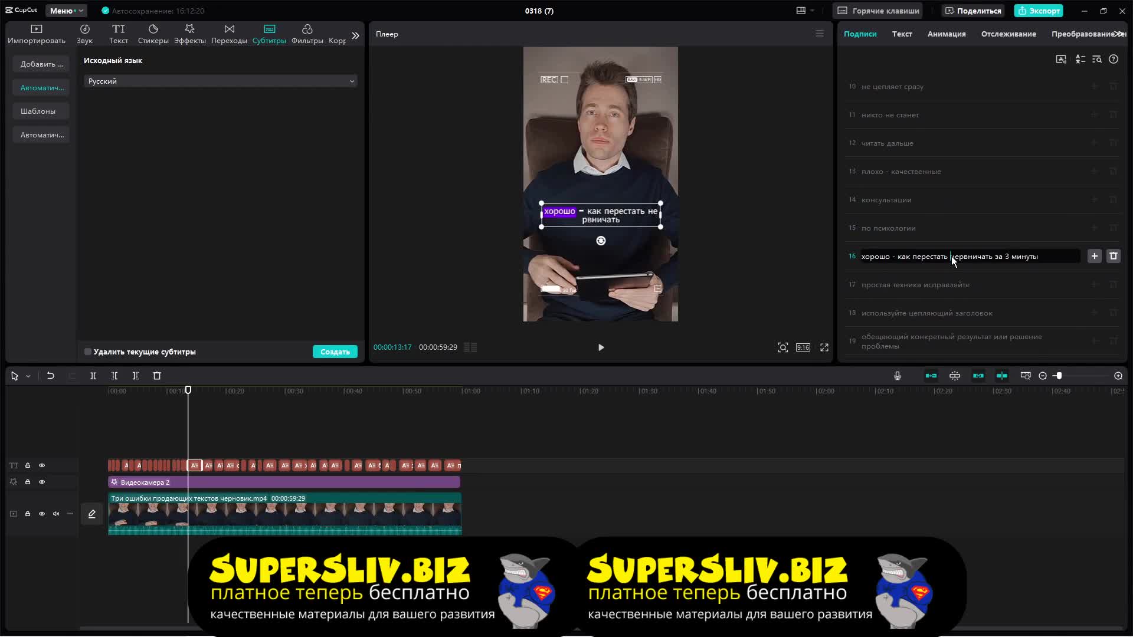Viewport: 1133px width, 637px height.
Task: Open the Эффекты effects panel
Action: 190,34
